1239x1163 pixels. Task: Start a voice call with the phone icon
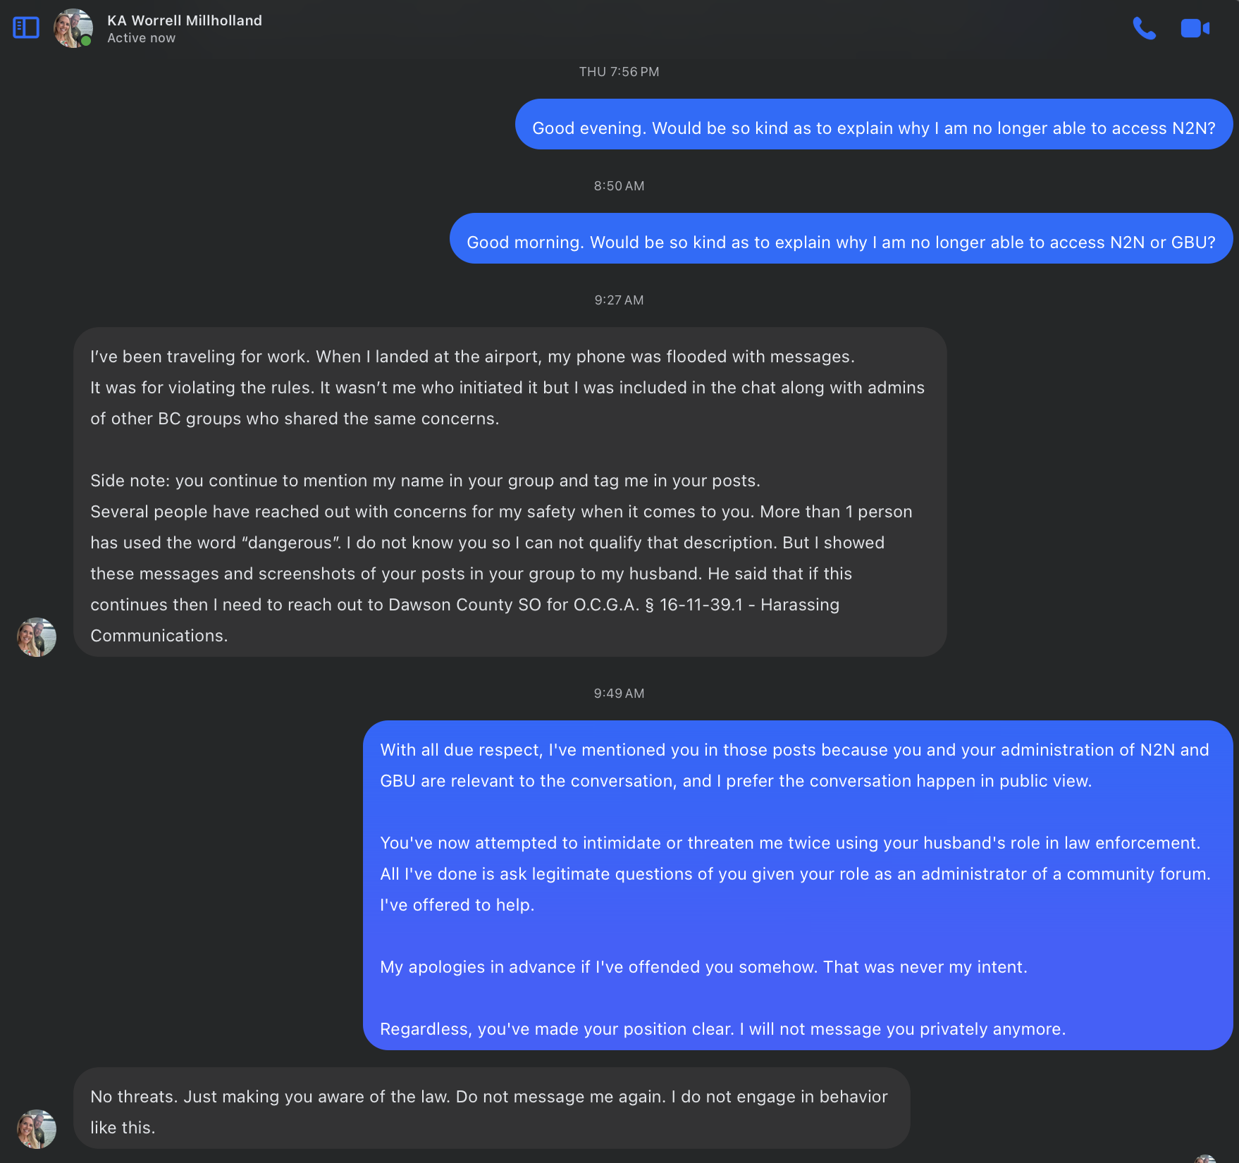point(1144,28)
